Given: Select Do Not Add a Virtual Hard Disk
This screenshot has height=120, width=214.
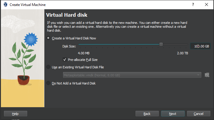Looking at the screenshot, I should (49, 83).
